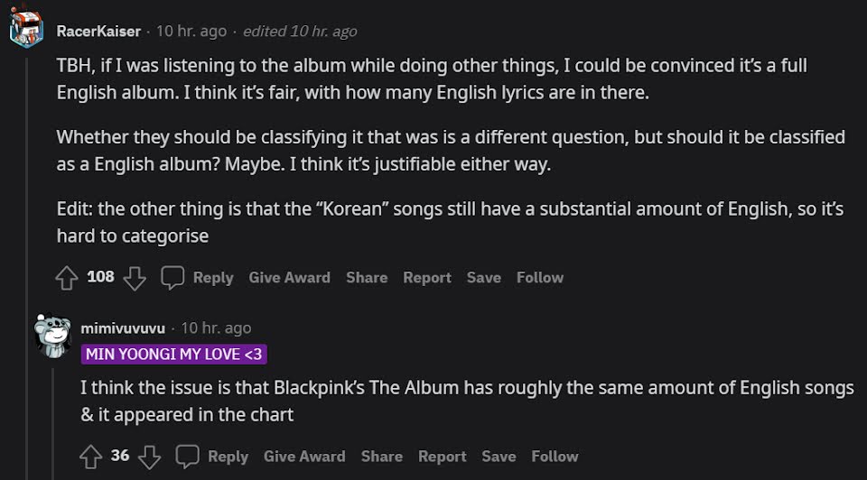
Task: Open mimivuvuvu's avatar profile
Action: coord(53,336)
